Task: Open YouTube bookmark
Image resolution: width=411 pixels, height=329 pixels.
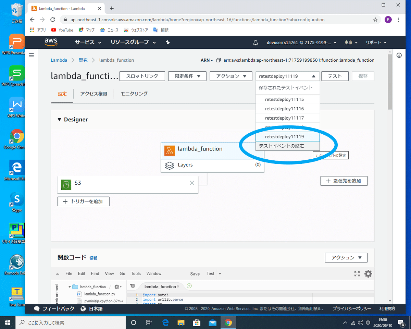Action: click(x=62, y=30)
